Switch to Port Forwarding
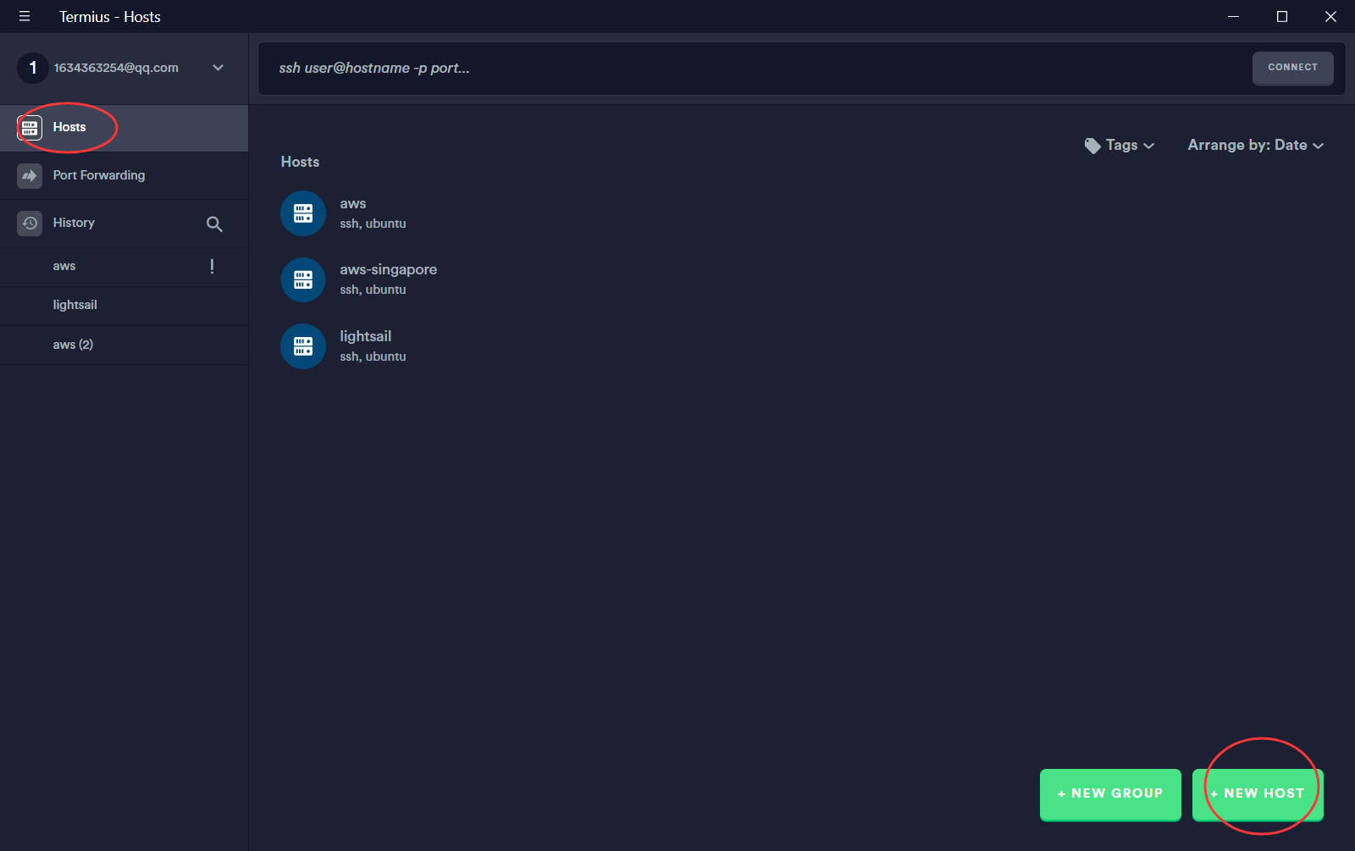This screenshot has height=851, width=1355. click(x=99, y=175)
